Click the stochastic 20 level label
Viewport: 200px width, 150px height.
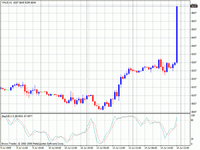192,139
